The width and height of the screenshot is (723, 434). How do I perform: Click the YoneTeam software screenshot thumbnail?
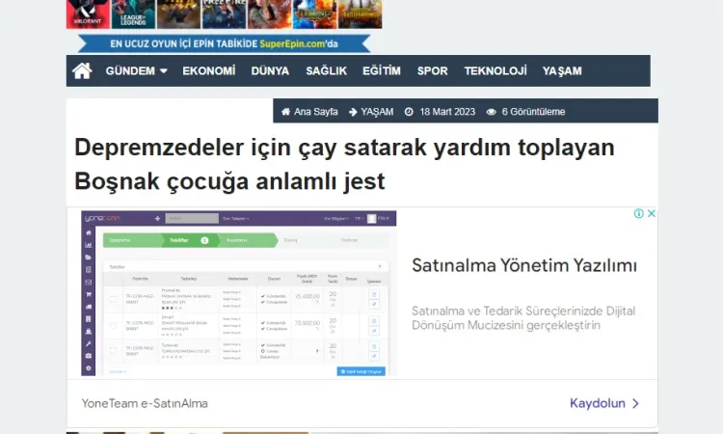coord(239,293)
